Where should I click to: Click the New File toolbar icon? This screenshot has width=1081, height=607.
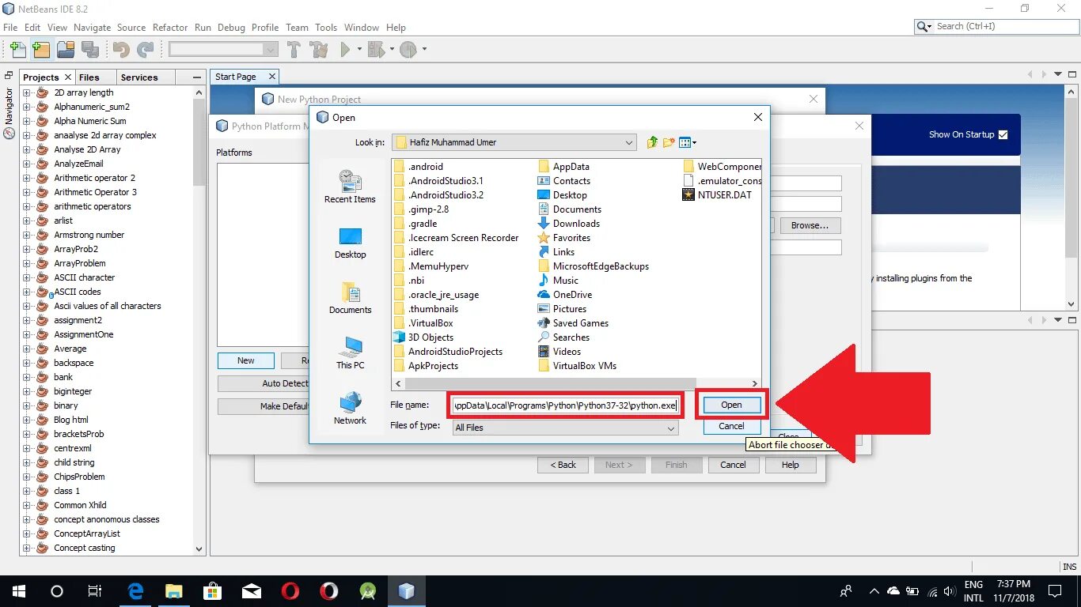[17, 50]
